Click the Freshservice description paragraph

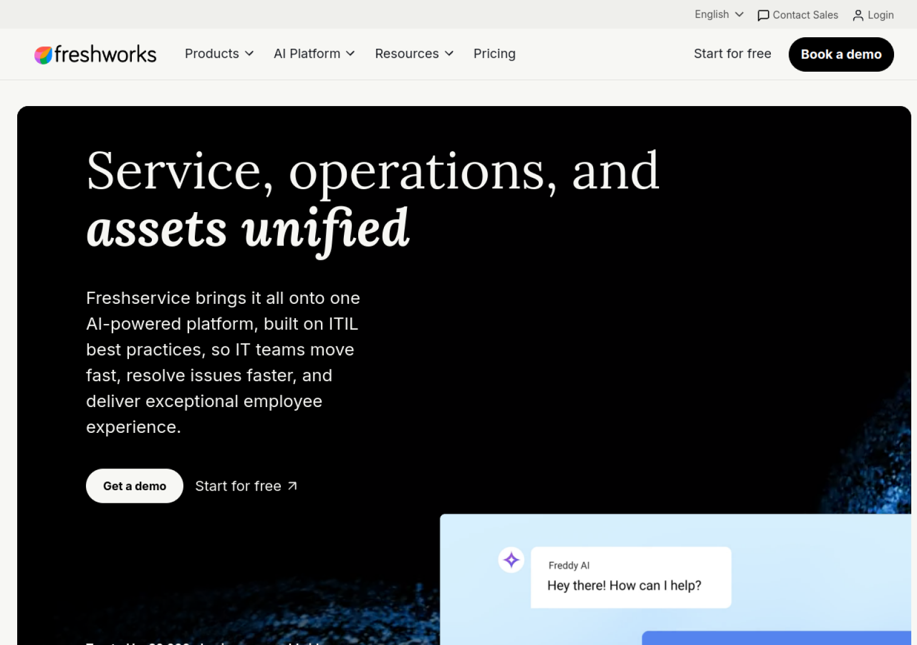click(x=223, y=362)
